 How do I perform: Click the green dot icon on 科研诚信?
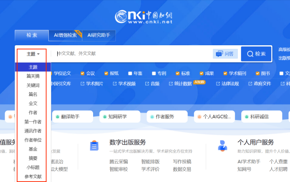(x=247, y=117)
